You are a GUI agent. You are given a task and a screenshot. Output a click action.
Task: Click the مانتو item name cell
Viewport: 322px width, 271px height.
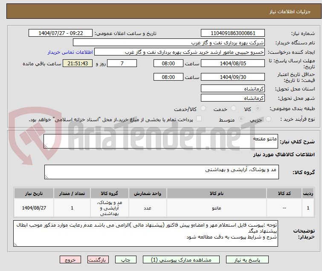tap(217, 208)
